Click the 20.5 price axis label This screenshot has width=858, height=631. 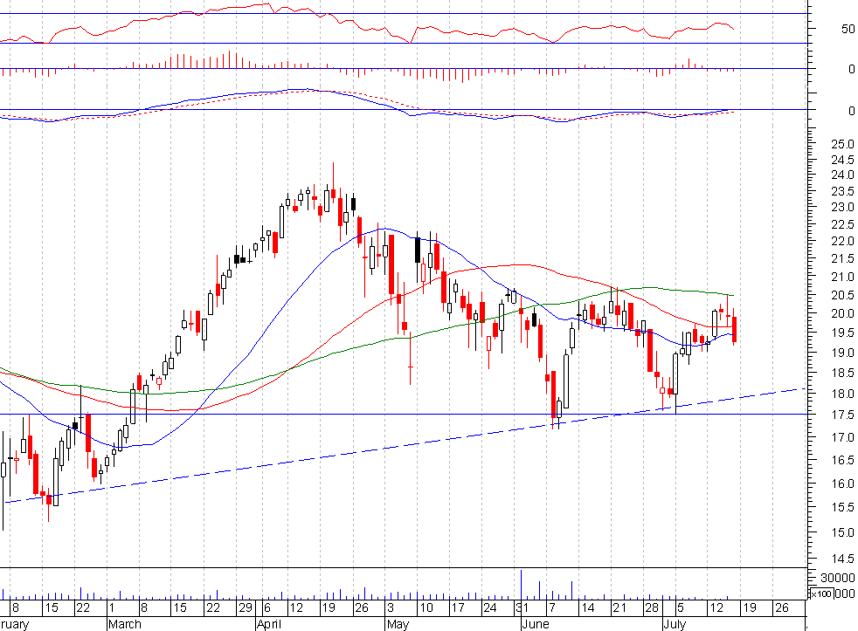(842, 295)
